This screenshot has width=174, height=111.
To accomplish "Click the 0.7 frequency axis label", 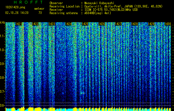I will pos(2,92).
